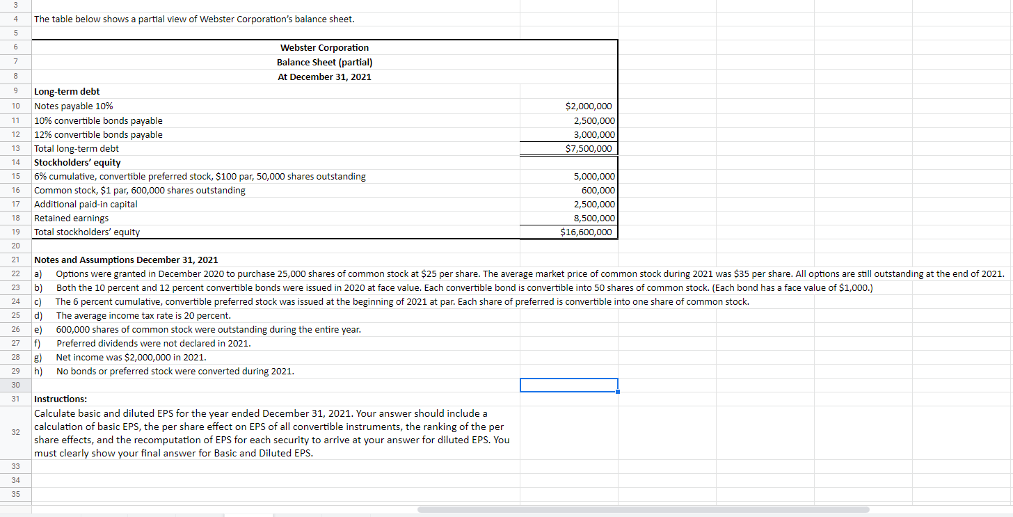This screenshot has height=517, width=1013.
Task: Click the 'Common stock, $1 par' label
Action: [140, 190]
